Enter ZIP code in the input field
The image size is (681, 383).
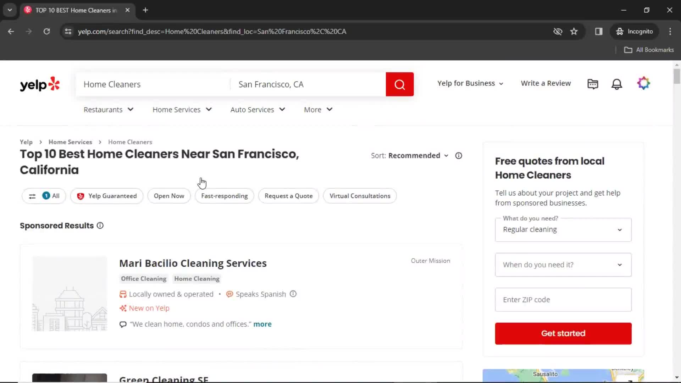pyautogui.click(x=563, y=299)
